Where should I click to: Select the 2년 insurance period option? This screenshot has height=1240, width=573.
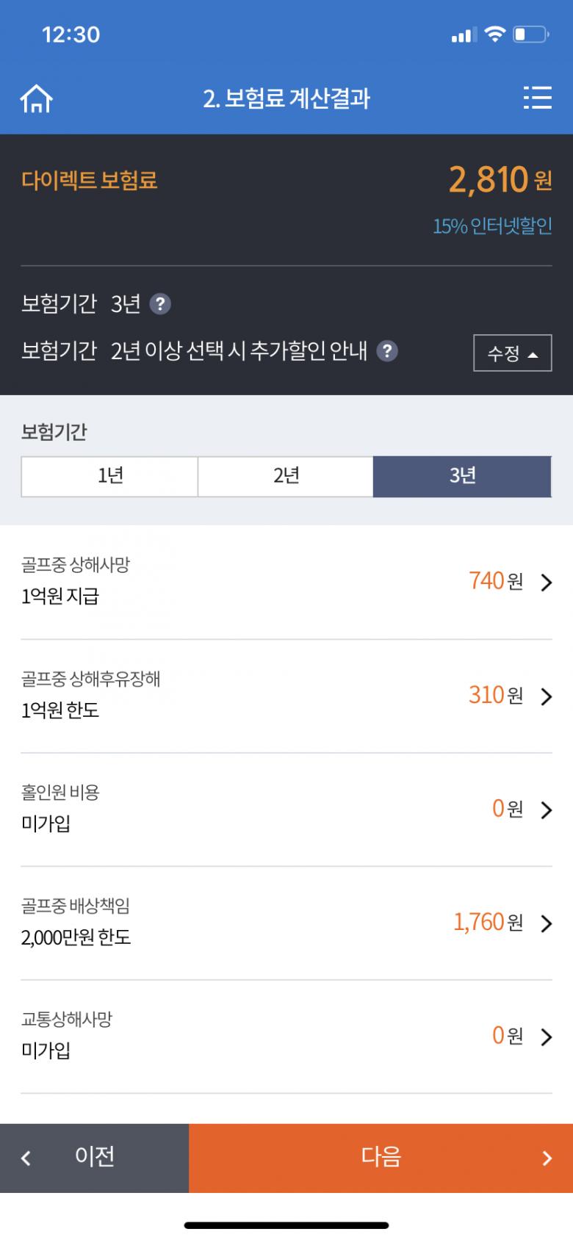pos(286,476)
